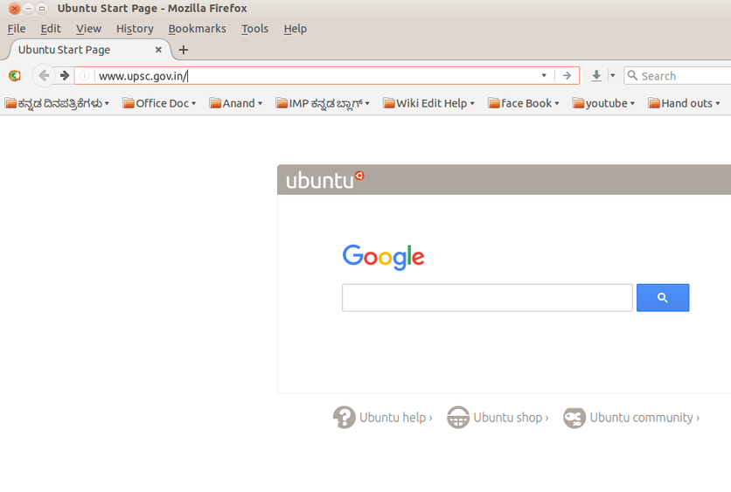Open the History menu
731x492 pixels.
135,29
